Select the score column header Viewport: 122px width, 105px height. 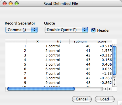tap(102, 41)
